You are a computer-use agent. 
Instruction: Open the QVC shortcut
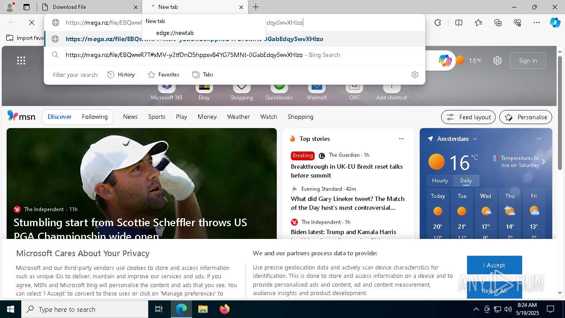(x=354, y=91)
